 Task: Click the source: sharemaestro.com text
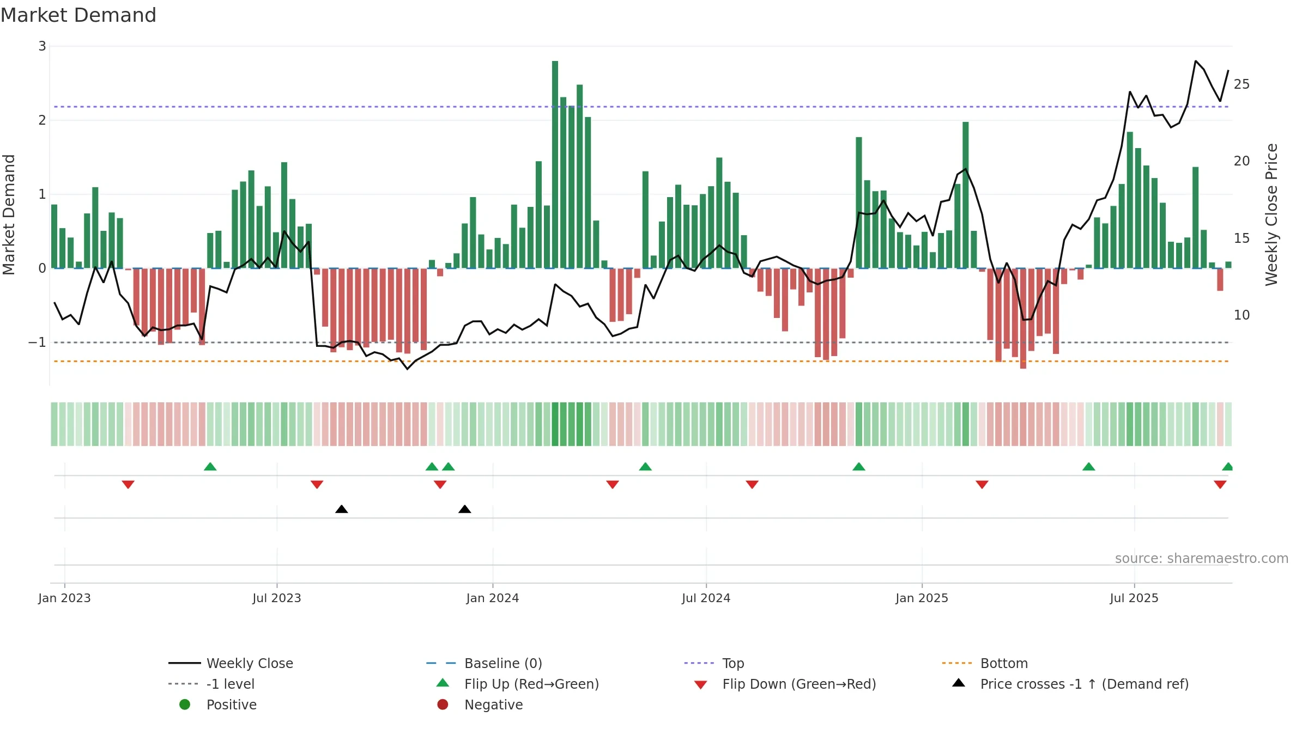(1202, 559)
